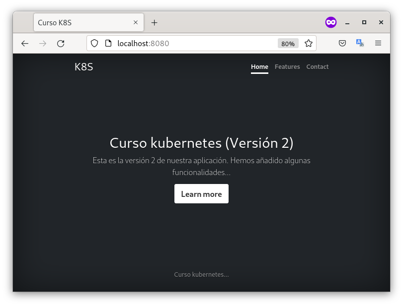Reset the 80% zoom level badge
Viewport: 403px width, 306px height.
tap(288, 44)
